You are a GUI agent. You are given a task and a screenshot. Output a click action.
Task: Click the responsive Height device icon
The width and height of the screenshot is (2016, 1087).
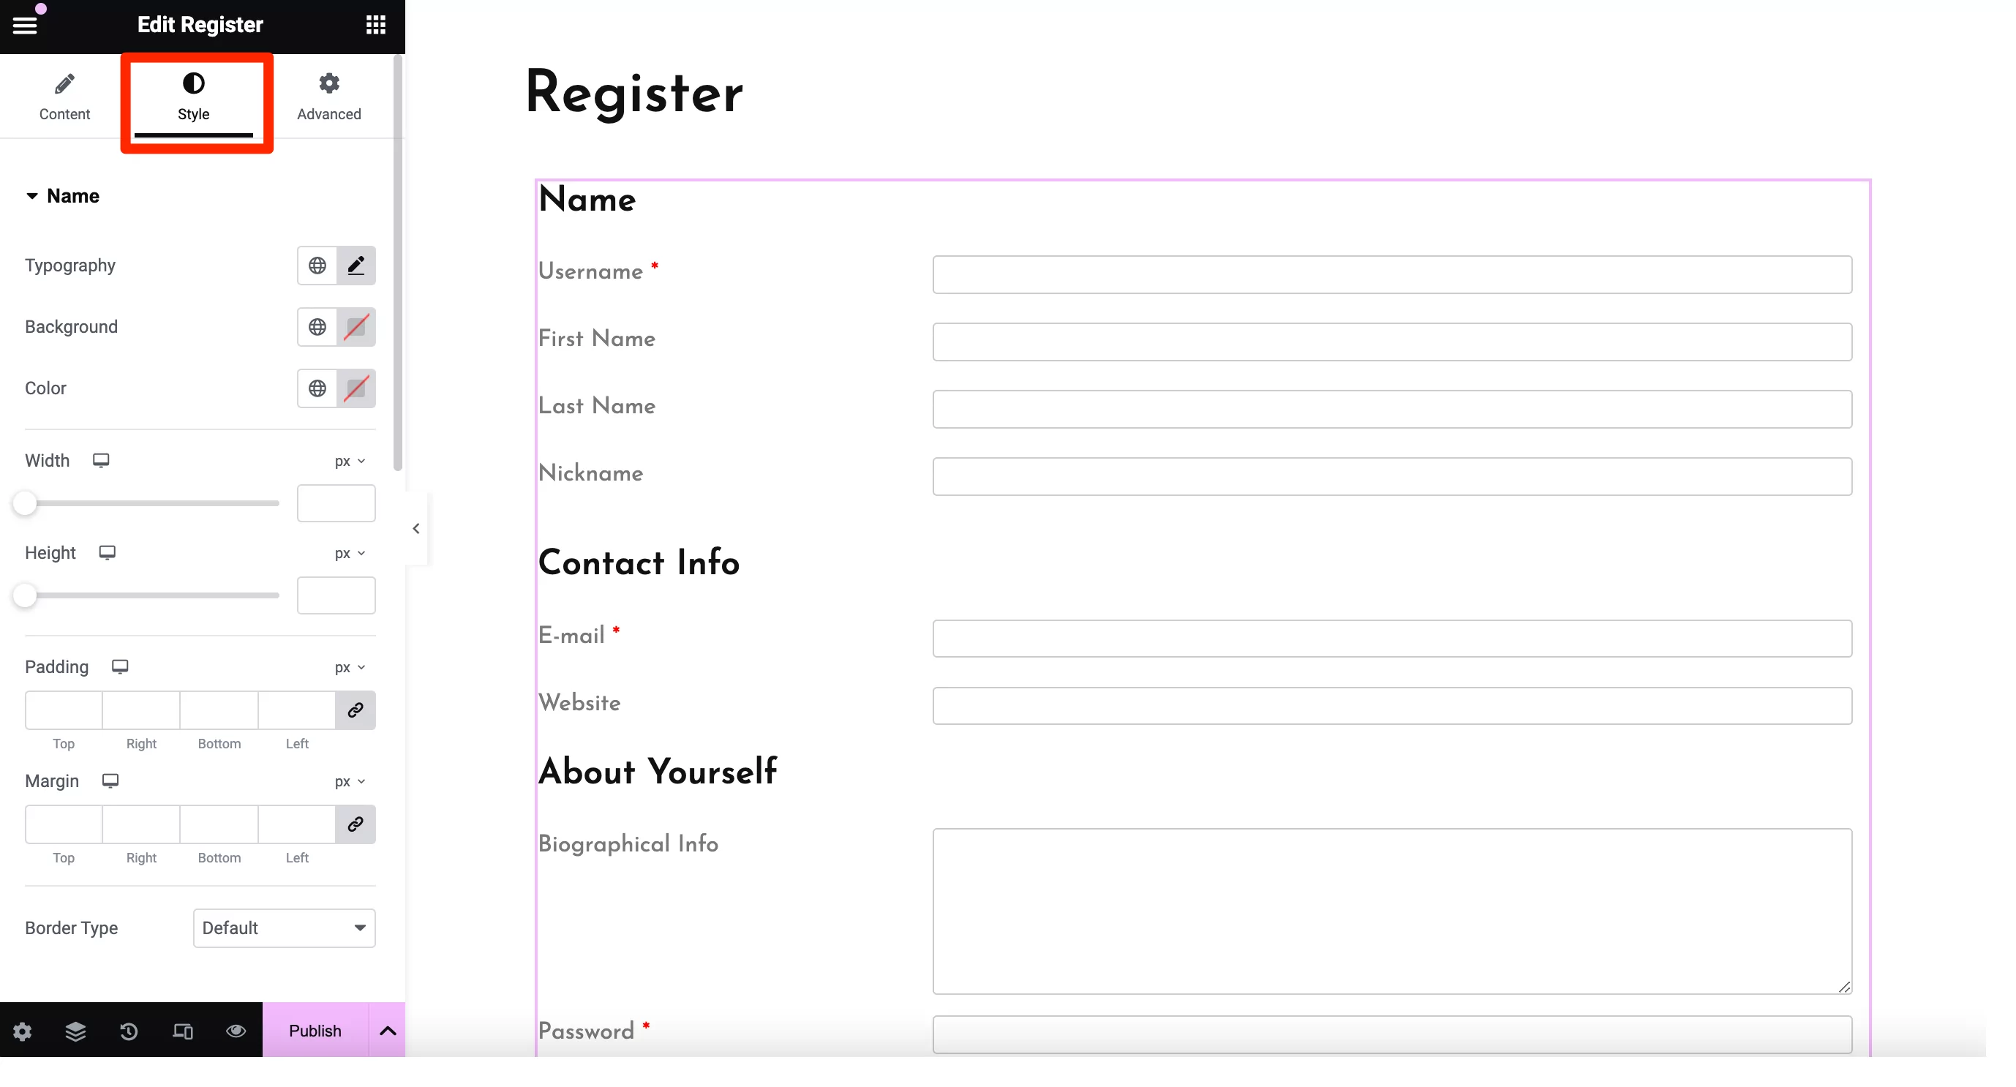[107, 552]
